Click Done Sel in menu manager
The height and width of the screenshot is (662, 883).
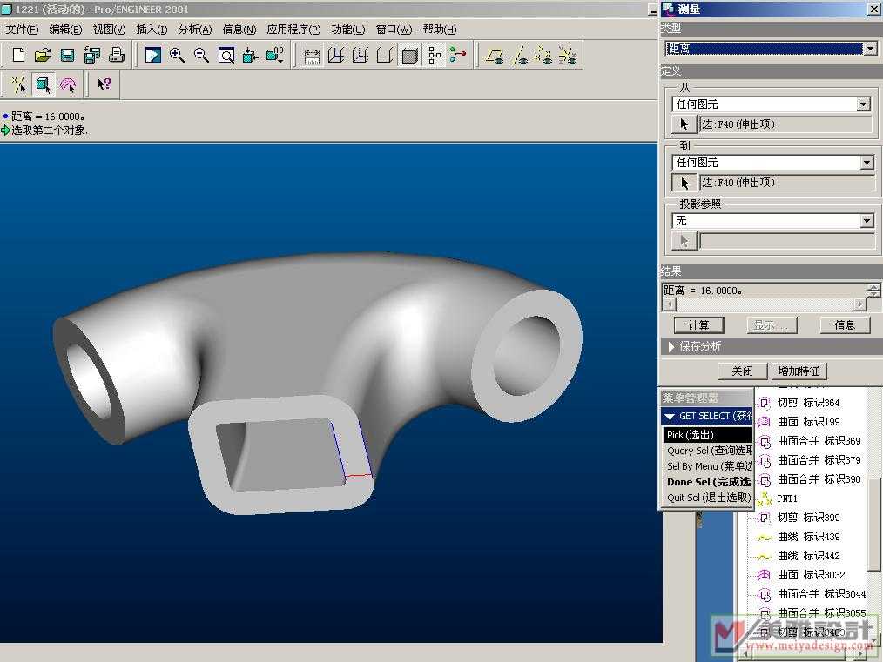(707, 482)
